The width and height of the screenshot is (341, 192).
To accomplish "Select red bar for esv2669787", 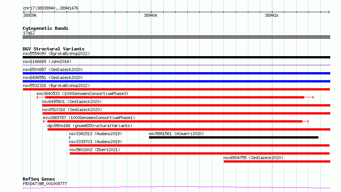I will pyautogui.click(x=176, y=121).
